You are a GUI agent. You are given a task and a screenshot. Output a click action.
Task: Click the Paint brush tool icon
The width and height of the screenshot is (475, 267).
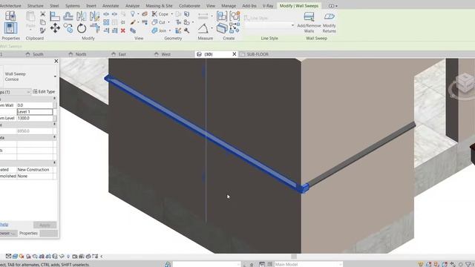click(x=133, y=22)
